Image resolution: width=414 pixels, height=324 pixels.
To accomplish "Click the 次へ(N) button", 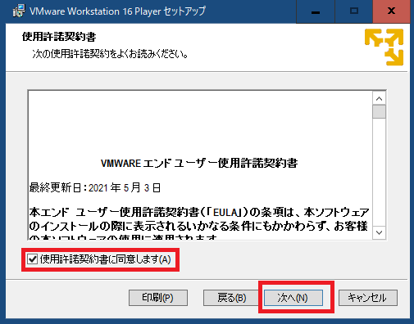I will click(293, 298).
